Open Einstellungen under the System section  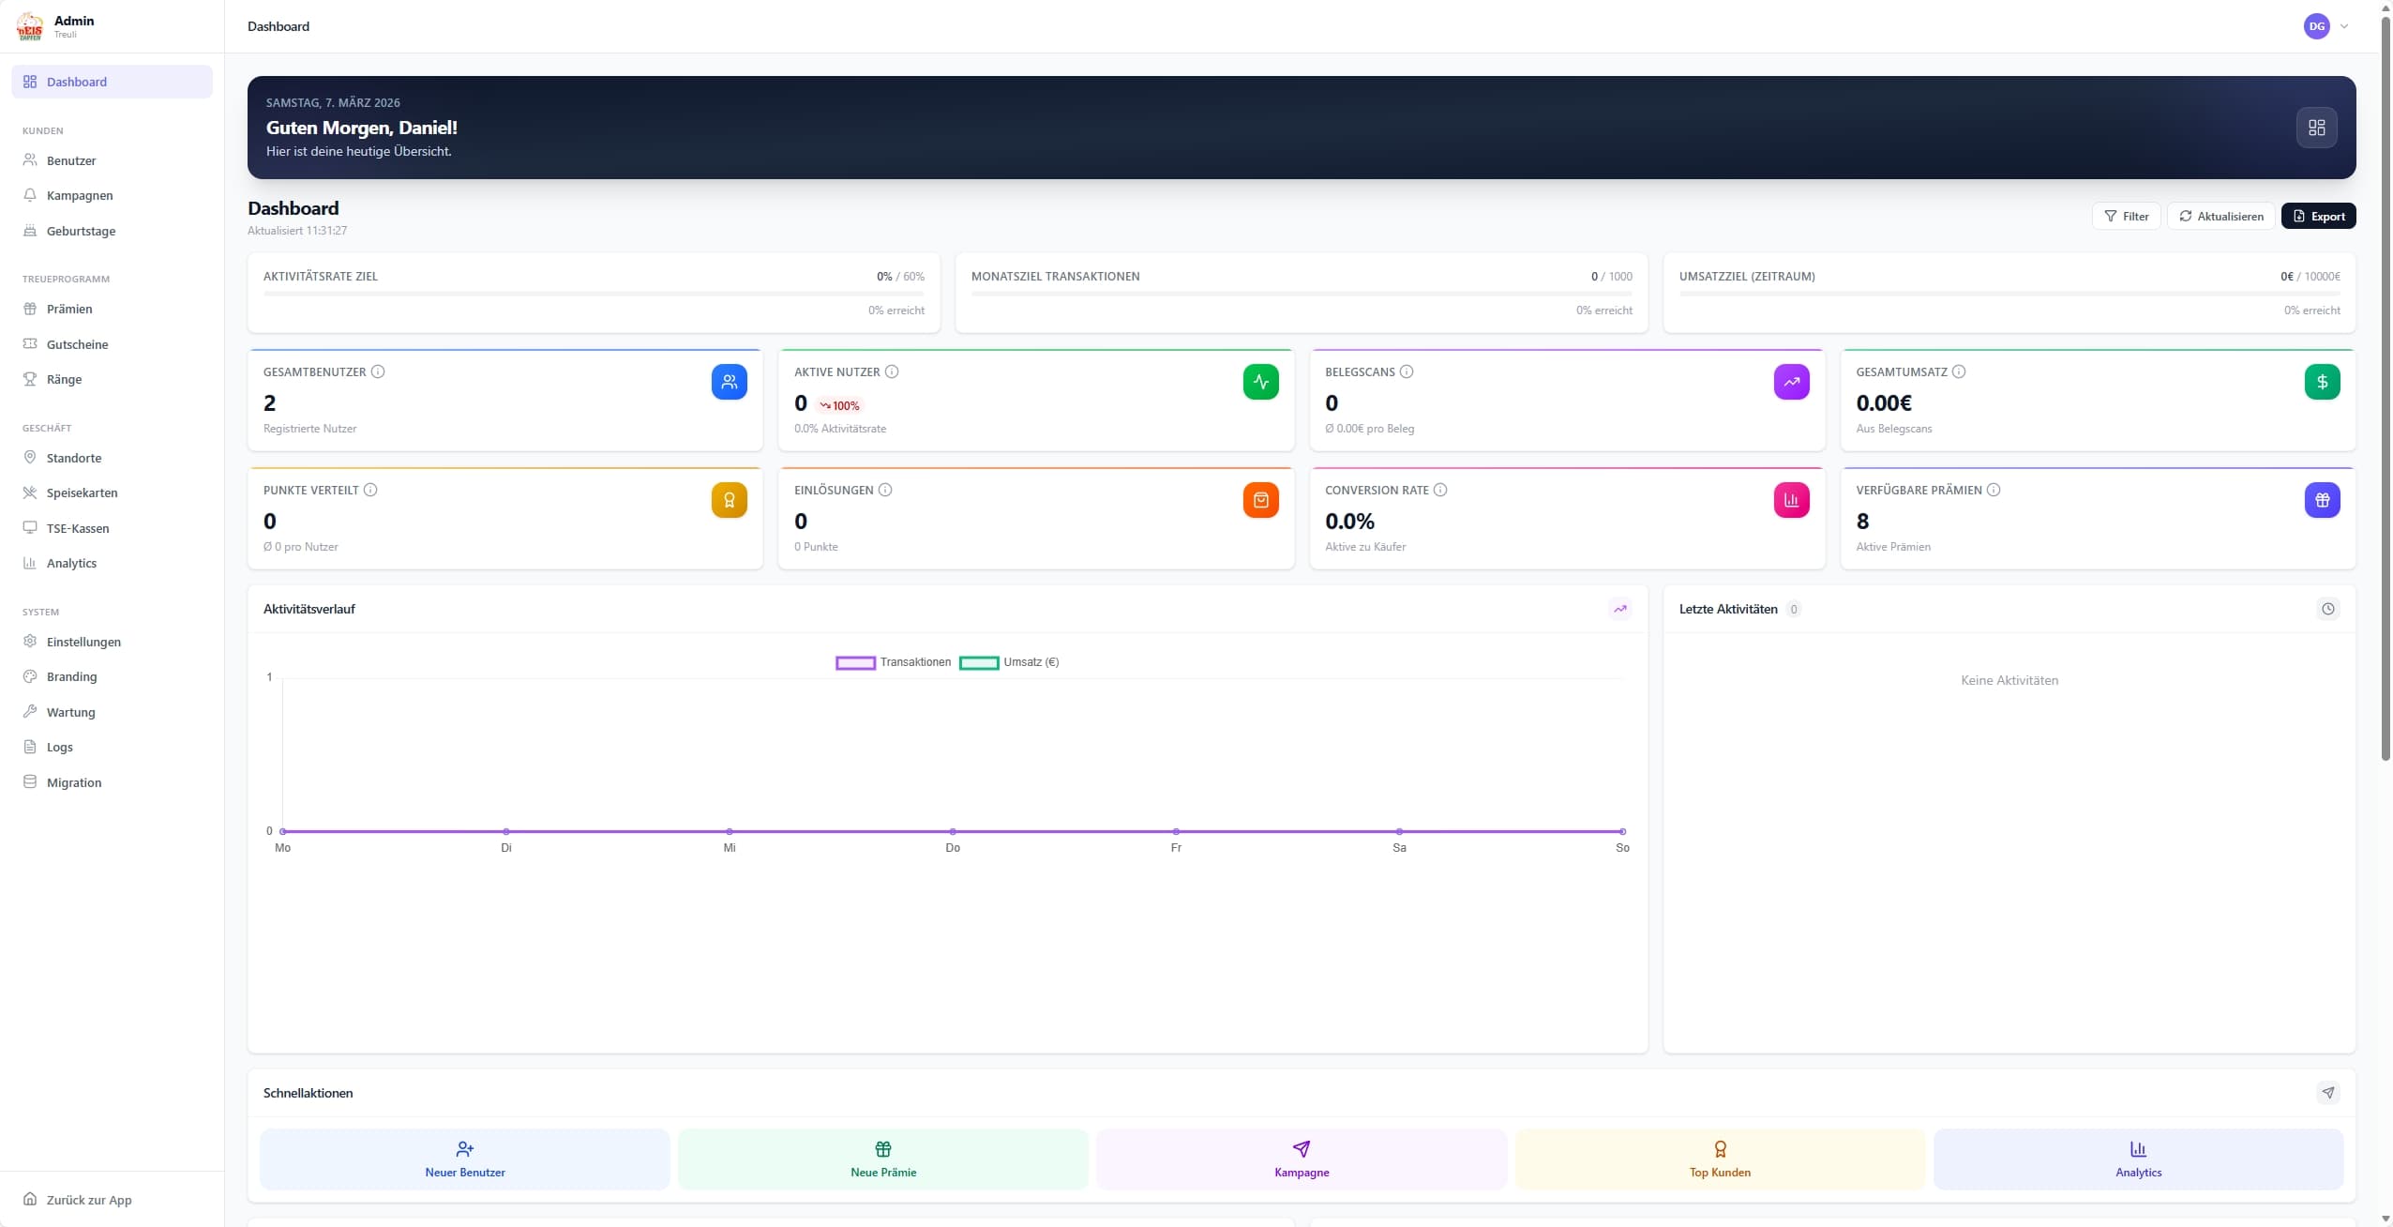83,642
